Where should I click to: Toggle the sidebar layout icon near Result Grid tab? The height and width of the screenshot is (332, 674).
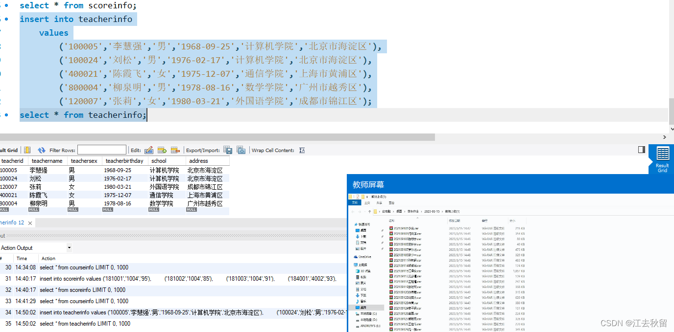click(x=642, y=150)
